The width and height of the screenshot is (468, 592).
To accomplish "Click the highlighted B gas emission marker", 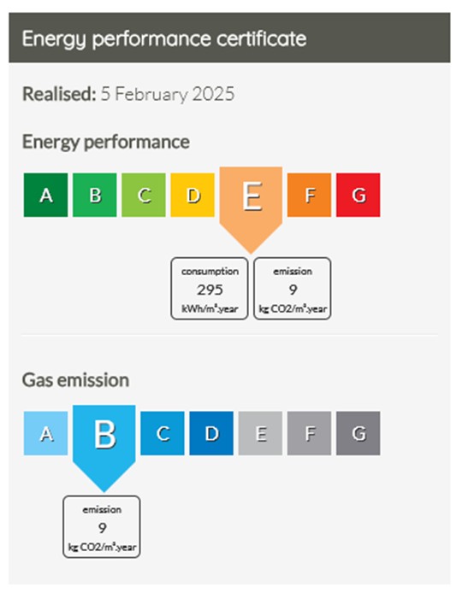I will pyautogui.click(x=104, y=445).
